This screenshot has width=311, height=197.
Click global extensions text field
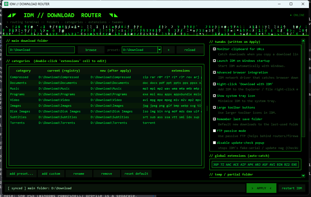click(255, 165)
